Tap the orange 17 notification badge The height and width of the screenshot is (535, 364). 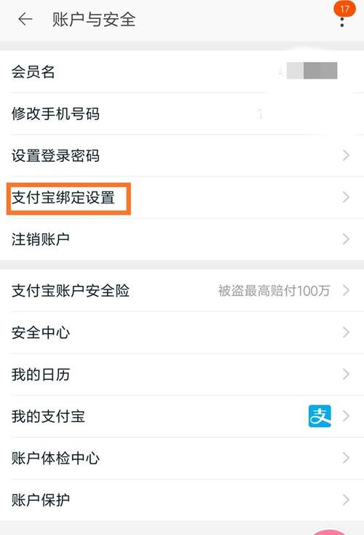click(344, 9)
